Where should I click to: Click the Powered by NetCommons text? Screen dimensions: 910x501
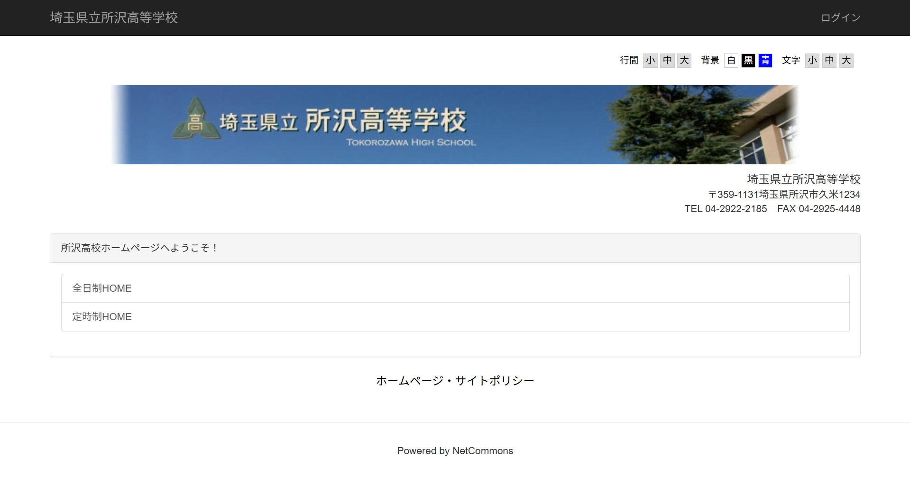(x=455, y=451)
